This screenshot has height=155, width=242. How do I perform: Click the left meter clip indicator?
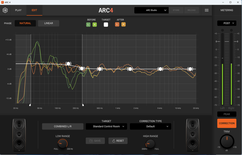222,30
